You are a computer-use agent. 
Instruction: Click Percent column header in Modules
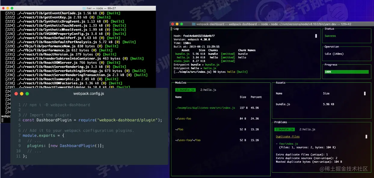(x=256, y=97)
